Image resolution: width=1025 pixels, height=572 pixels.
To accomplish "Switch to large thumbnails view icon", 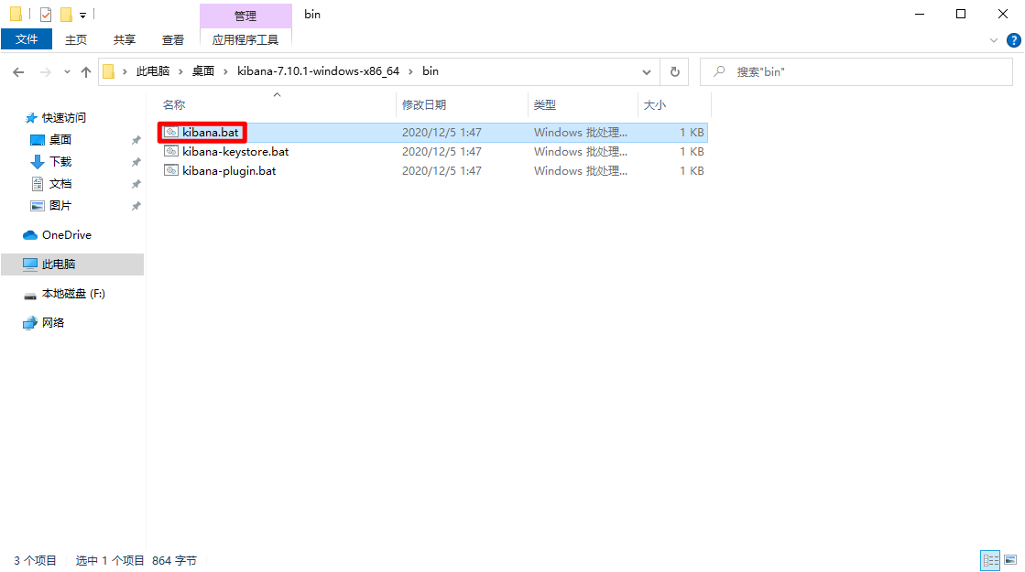I will click(x=1010, y=560).
